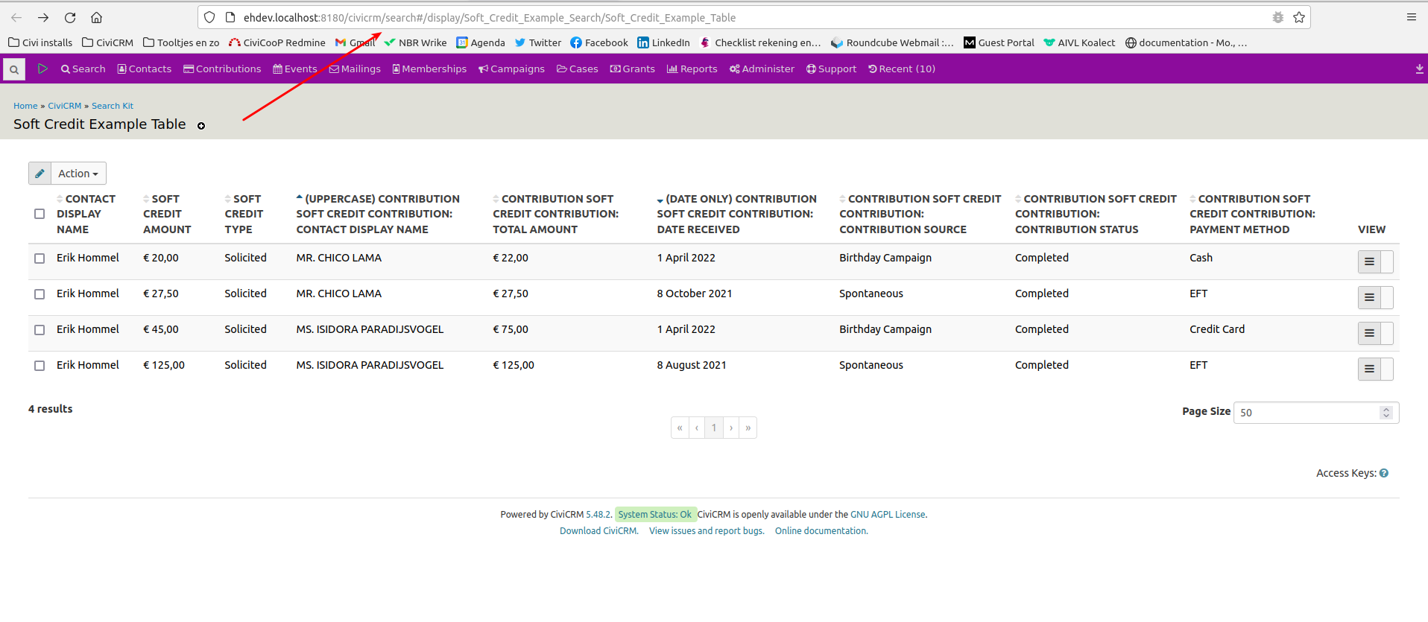The image size is (1428, 622).
Task: Open the browser hamburger application menu
Action: pos(1411,17)
